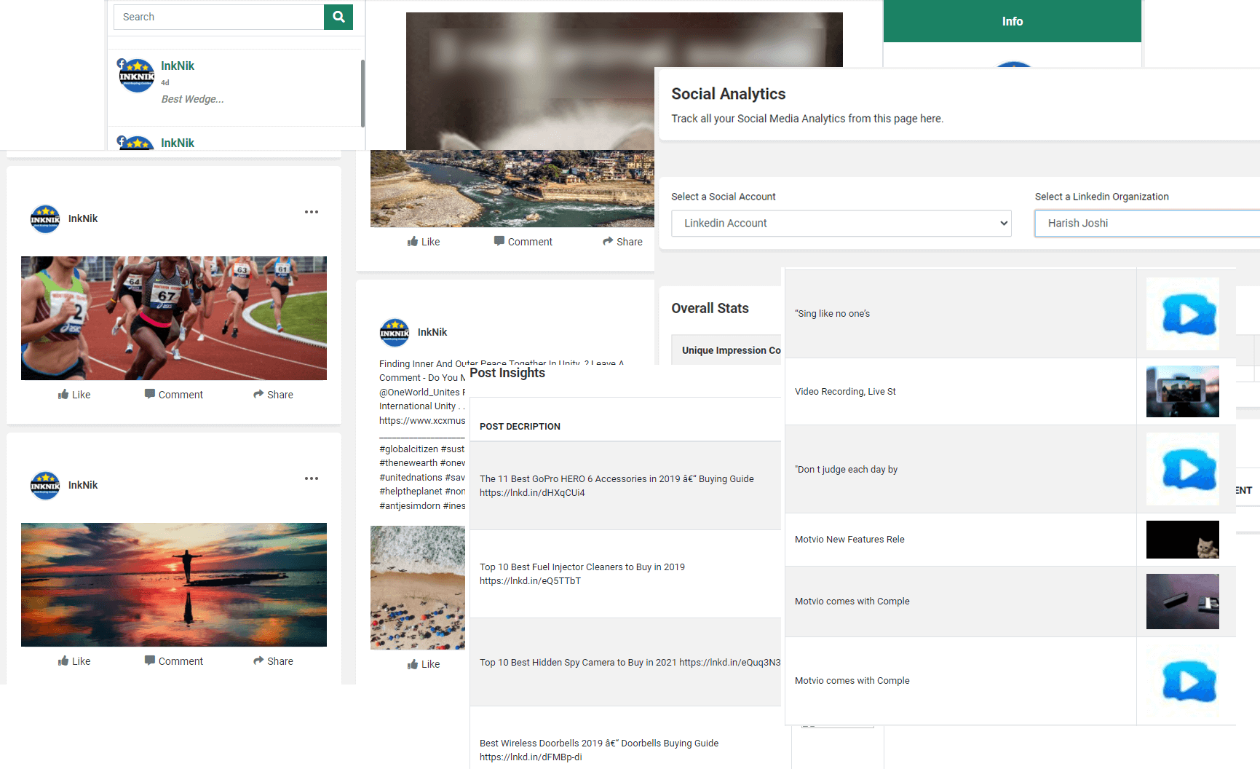Click the Post Insights heading
Viewport: 1260px width, 769px height.
coord(507,373)
